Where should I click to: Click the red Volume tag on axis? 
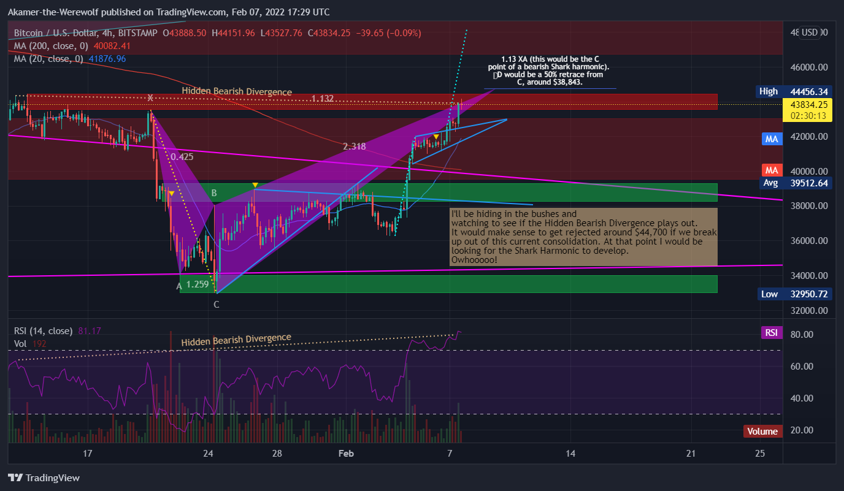[762, 431]
